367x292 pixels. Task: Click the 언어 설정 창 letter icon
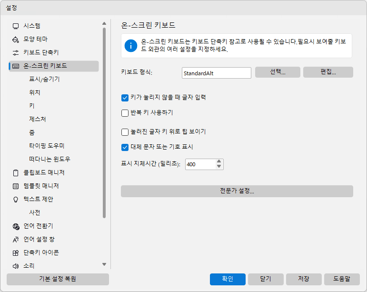coord(16,240)
